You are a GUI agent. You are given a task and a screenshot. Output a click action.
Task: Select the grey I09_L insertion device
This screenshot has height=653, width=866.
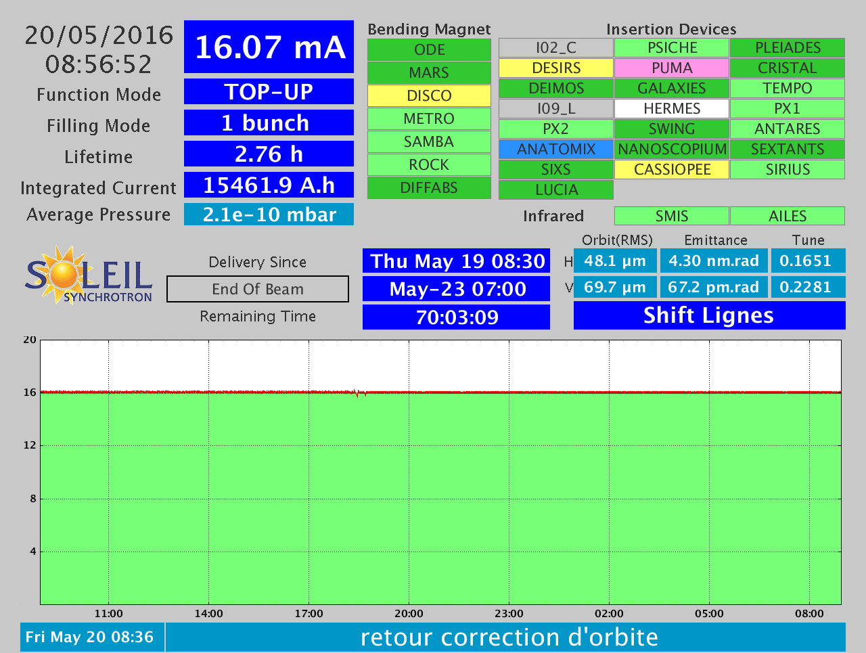pos(556,109)
